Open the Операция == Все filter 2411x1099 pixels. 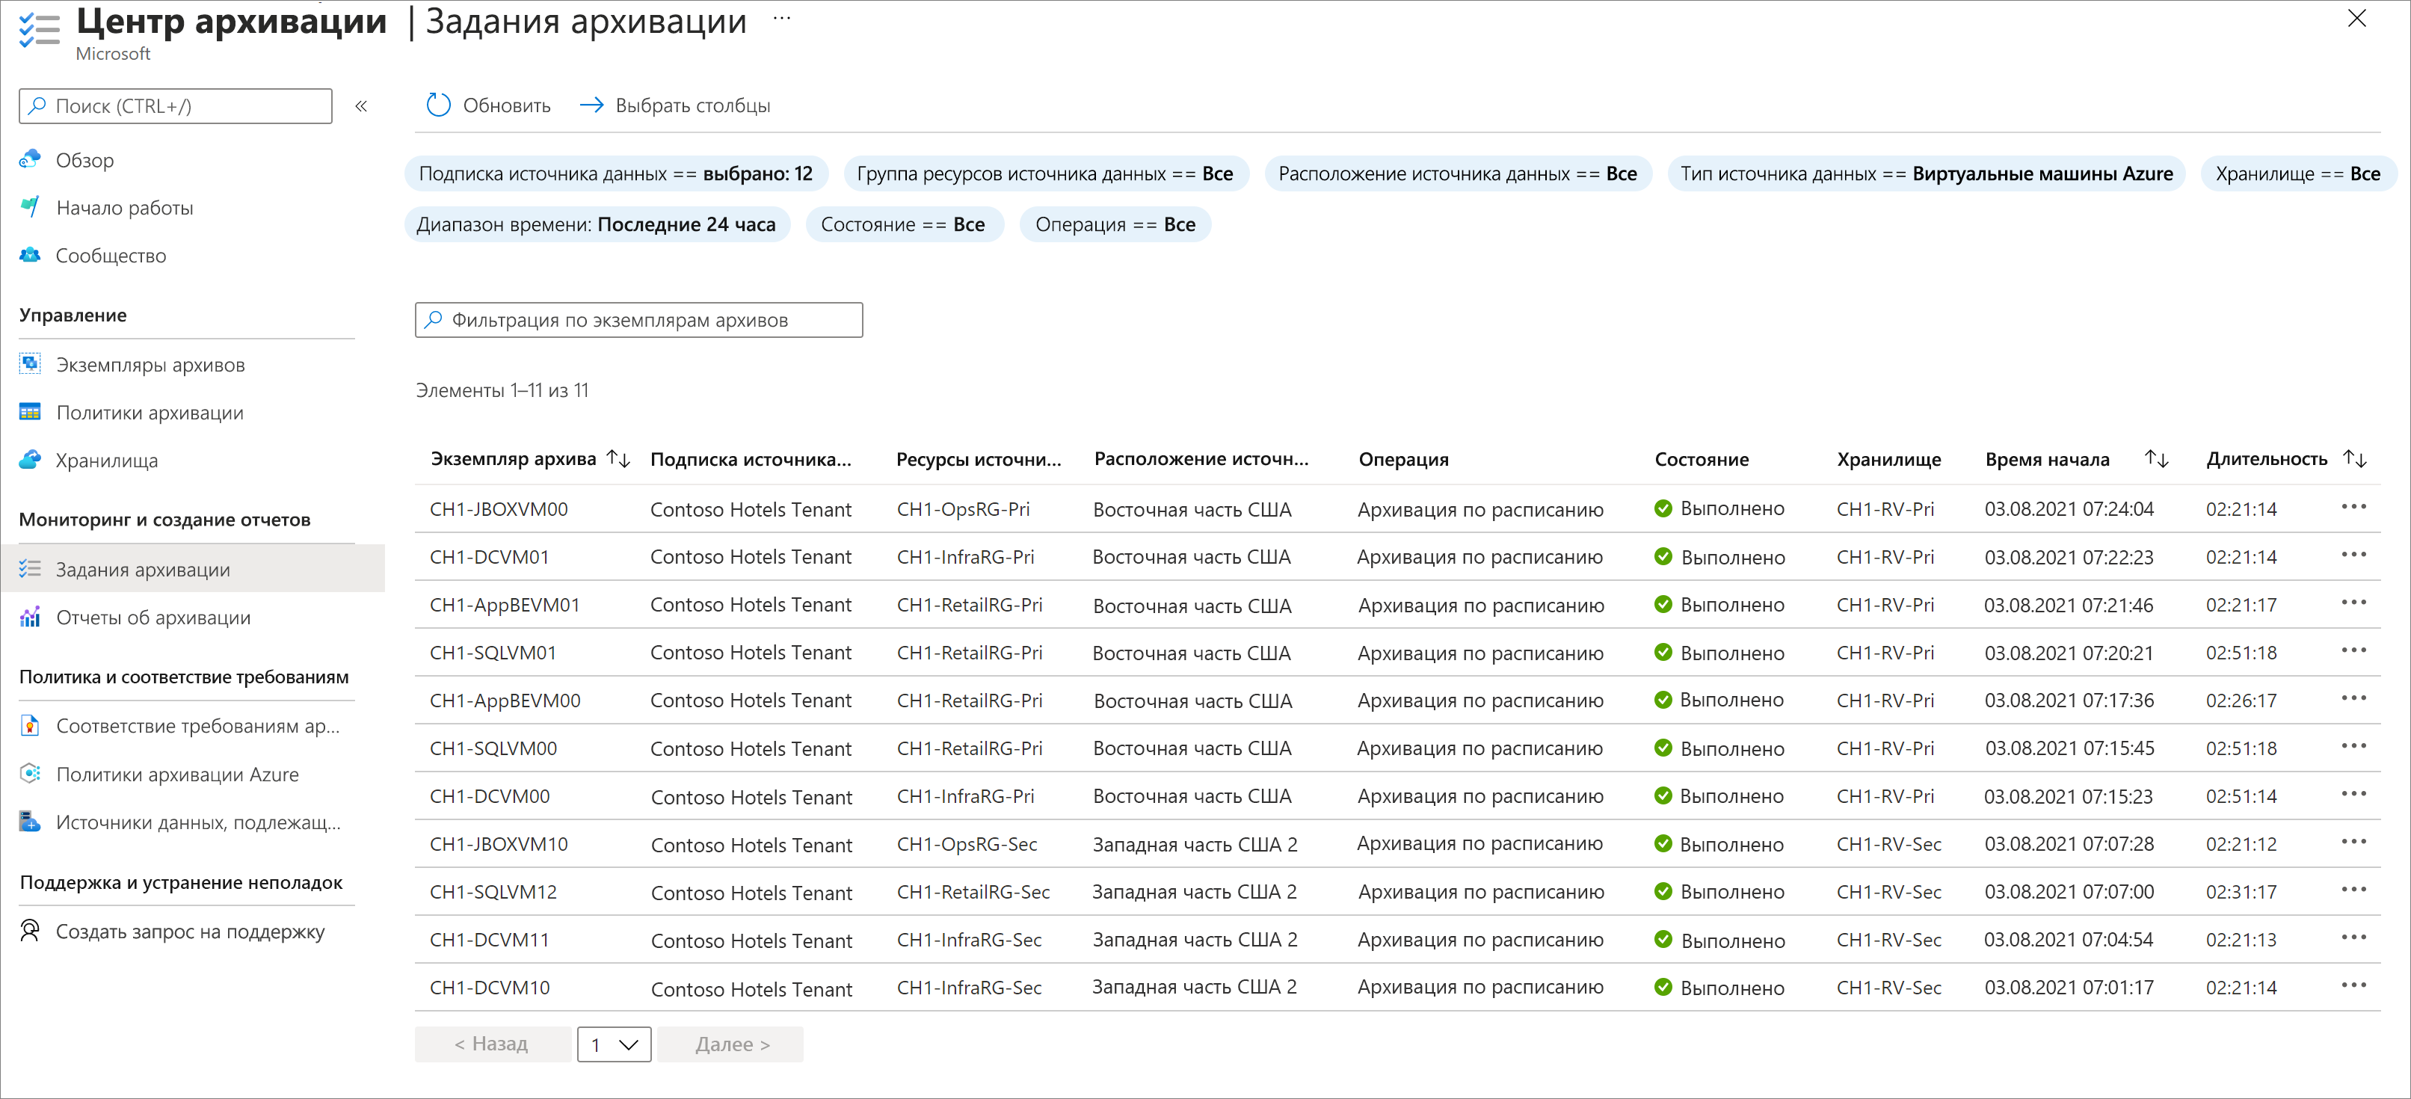(x=1115, y=224)
